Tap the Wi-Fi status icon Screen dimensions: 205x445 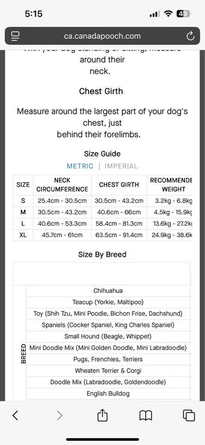pos(169,13)
